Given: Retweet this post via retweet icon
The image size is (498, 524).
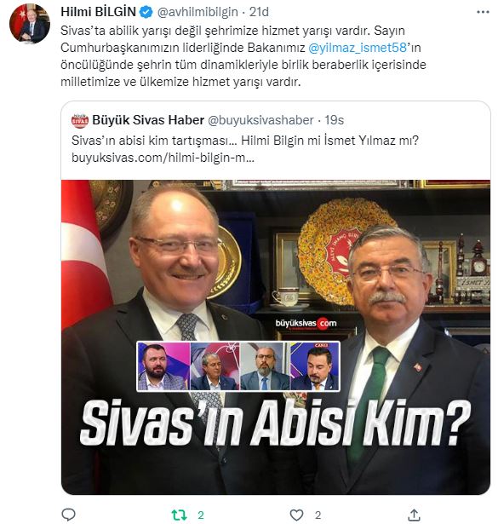Looking at the screenshot, I should [x=179, y=515].
